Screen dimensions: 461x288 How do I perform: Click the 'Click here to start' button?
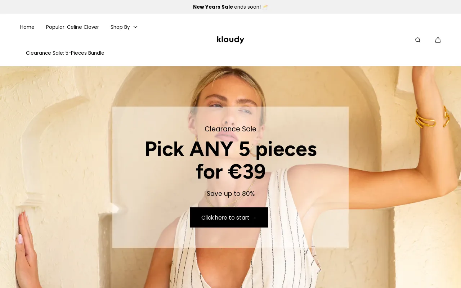coord(229,217)
